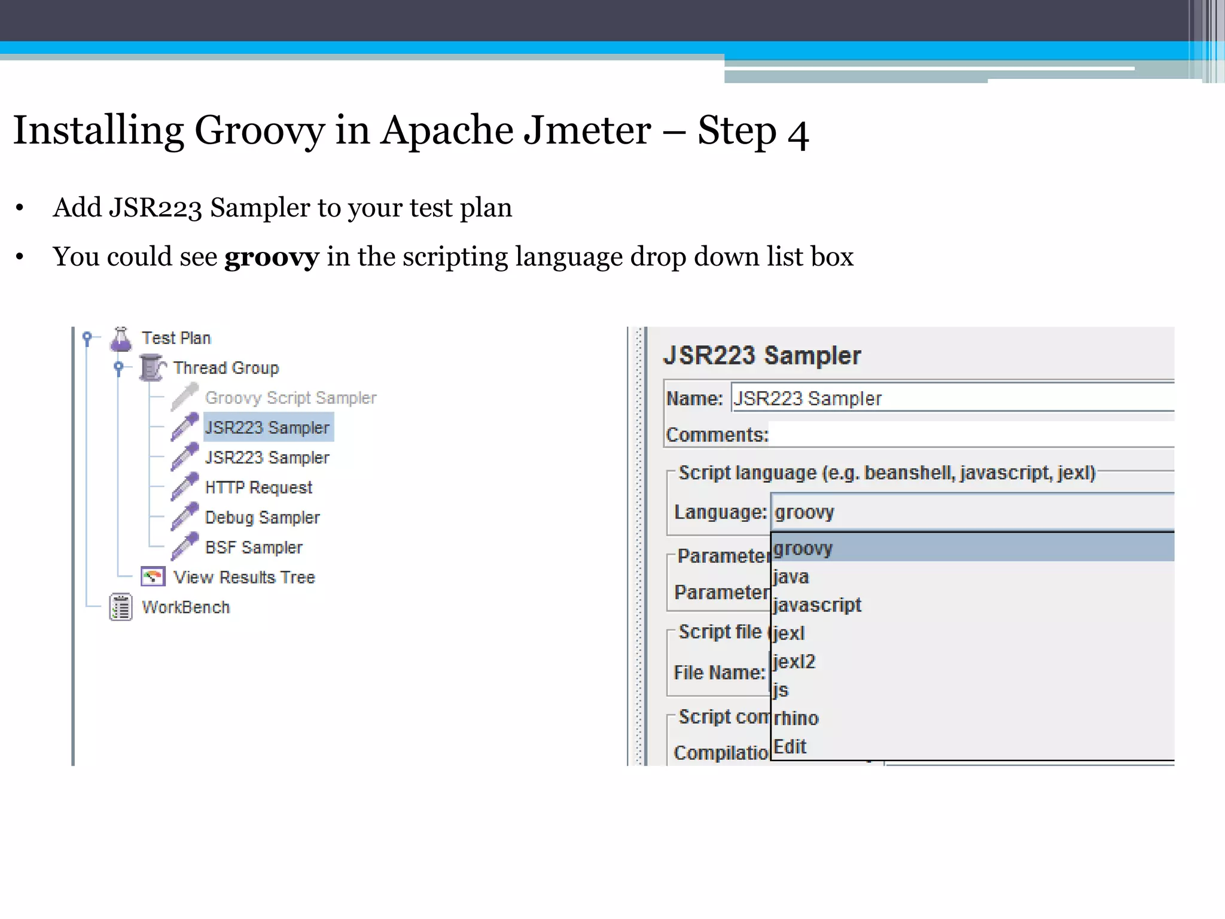Screen dimensions: 1225x919
Task: Click into the Comments field
Action: 972,434
